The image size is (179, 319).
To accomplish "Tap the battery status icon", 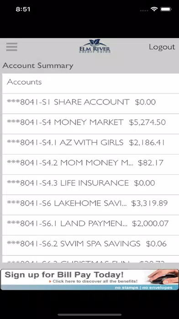I will 166,9.
